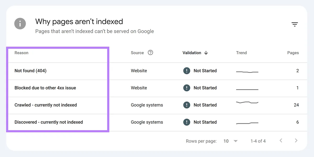Click pages count 6 in Discovered row

(x=298, y=122)
